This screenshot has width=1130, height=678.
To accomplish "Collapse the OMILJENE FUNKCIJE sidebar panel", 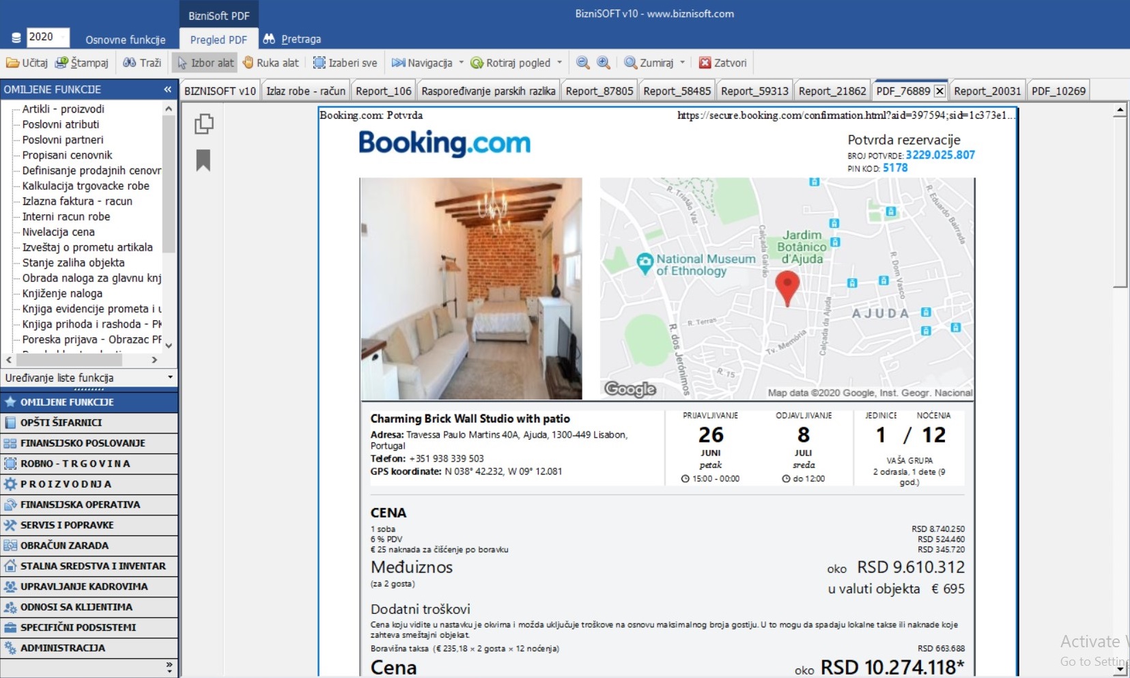I will point(168,89).
